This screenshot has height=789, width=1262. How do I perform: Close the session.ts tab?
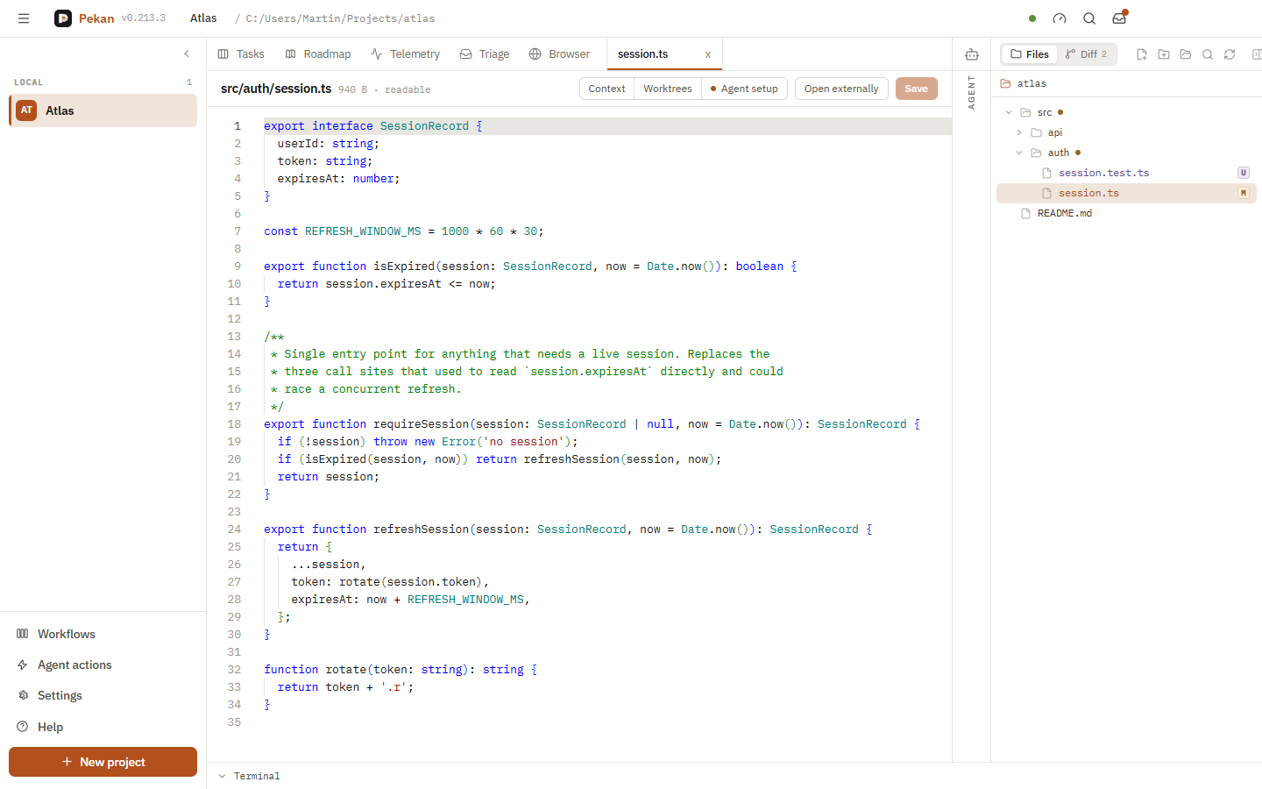click(708, 54)
